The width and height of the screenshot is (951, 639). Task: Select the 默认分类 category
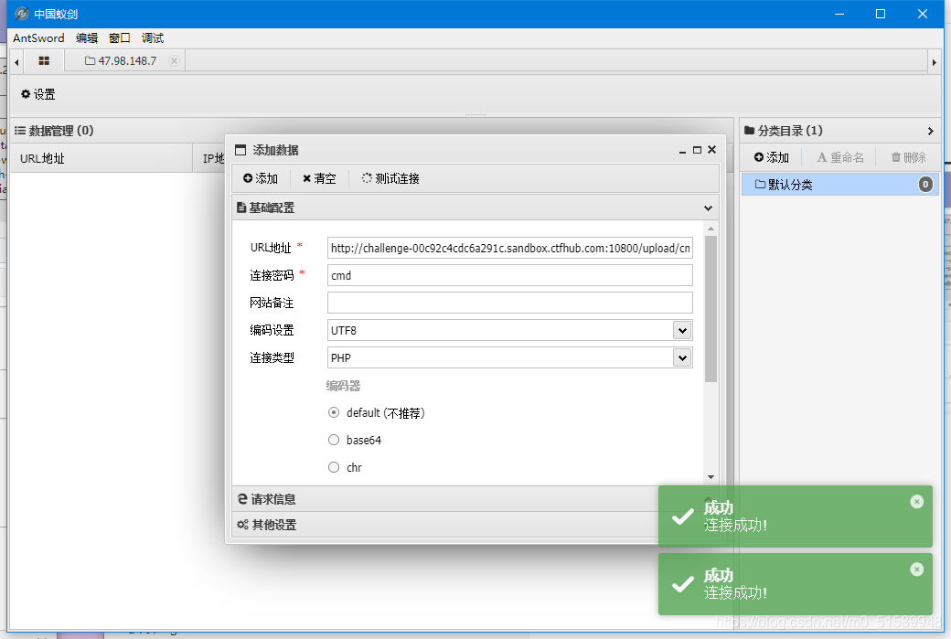840,185
